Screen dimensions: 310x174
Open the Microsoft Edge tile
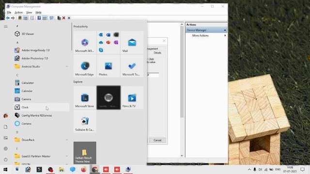85,66
